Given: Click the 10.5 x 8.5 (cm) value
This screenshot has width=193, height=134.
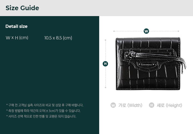Looking at the screenshot, I should pyautogui.click(x=58, y=38).
